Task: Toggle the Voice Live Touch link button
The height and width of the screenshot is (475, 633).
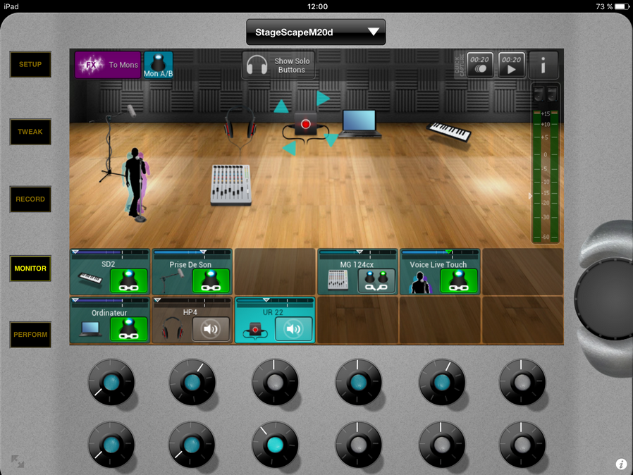Action: click(459, 281)
